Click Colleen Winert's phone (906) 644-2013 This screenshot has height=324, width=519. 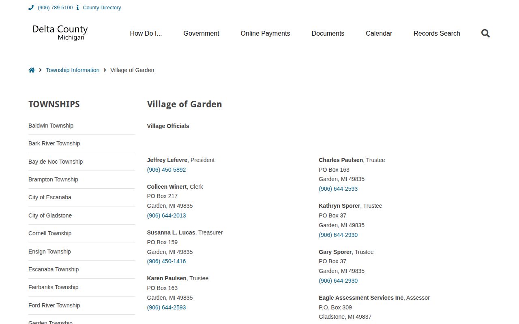coord(166,215)
